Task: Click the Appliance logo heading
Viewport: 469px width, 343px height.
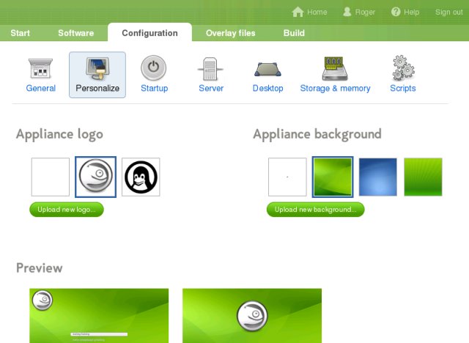Action: point(59,134)
